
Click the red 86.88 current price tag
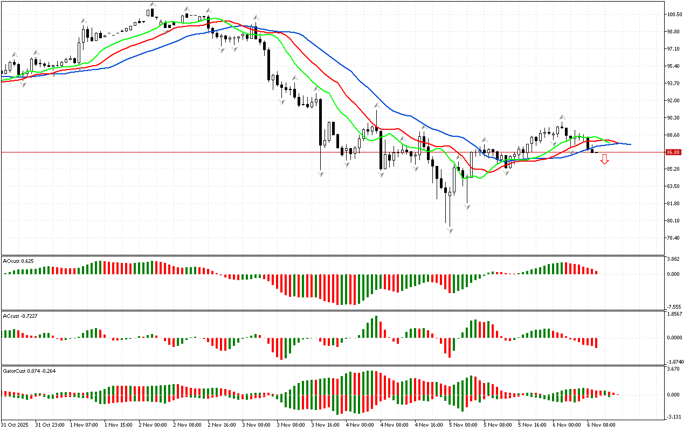coord(672,152)
